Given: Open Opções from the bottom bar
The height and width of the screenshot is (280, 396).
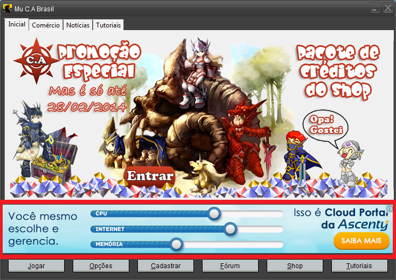Looking at the screenshot, I should [x=101, y=266].
